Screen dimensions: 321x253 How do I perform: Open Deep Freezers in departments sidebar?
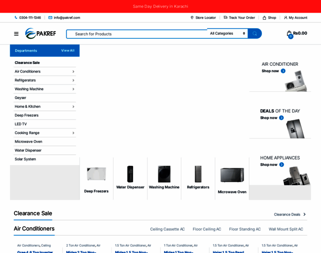click(27, 115)
